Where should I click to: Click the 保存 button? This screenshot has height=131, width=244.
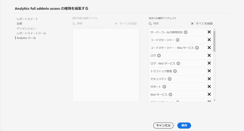coord(184,125)
